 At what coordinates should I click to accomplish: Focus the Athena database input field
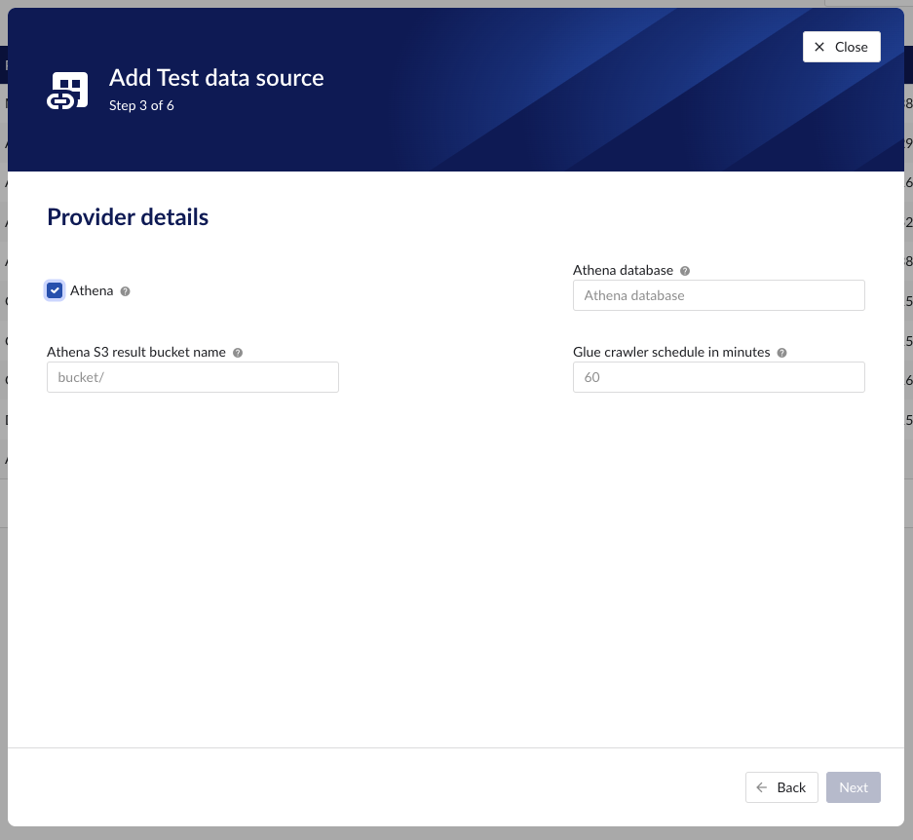[718, 294]
